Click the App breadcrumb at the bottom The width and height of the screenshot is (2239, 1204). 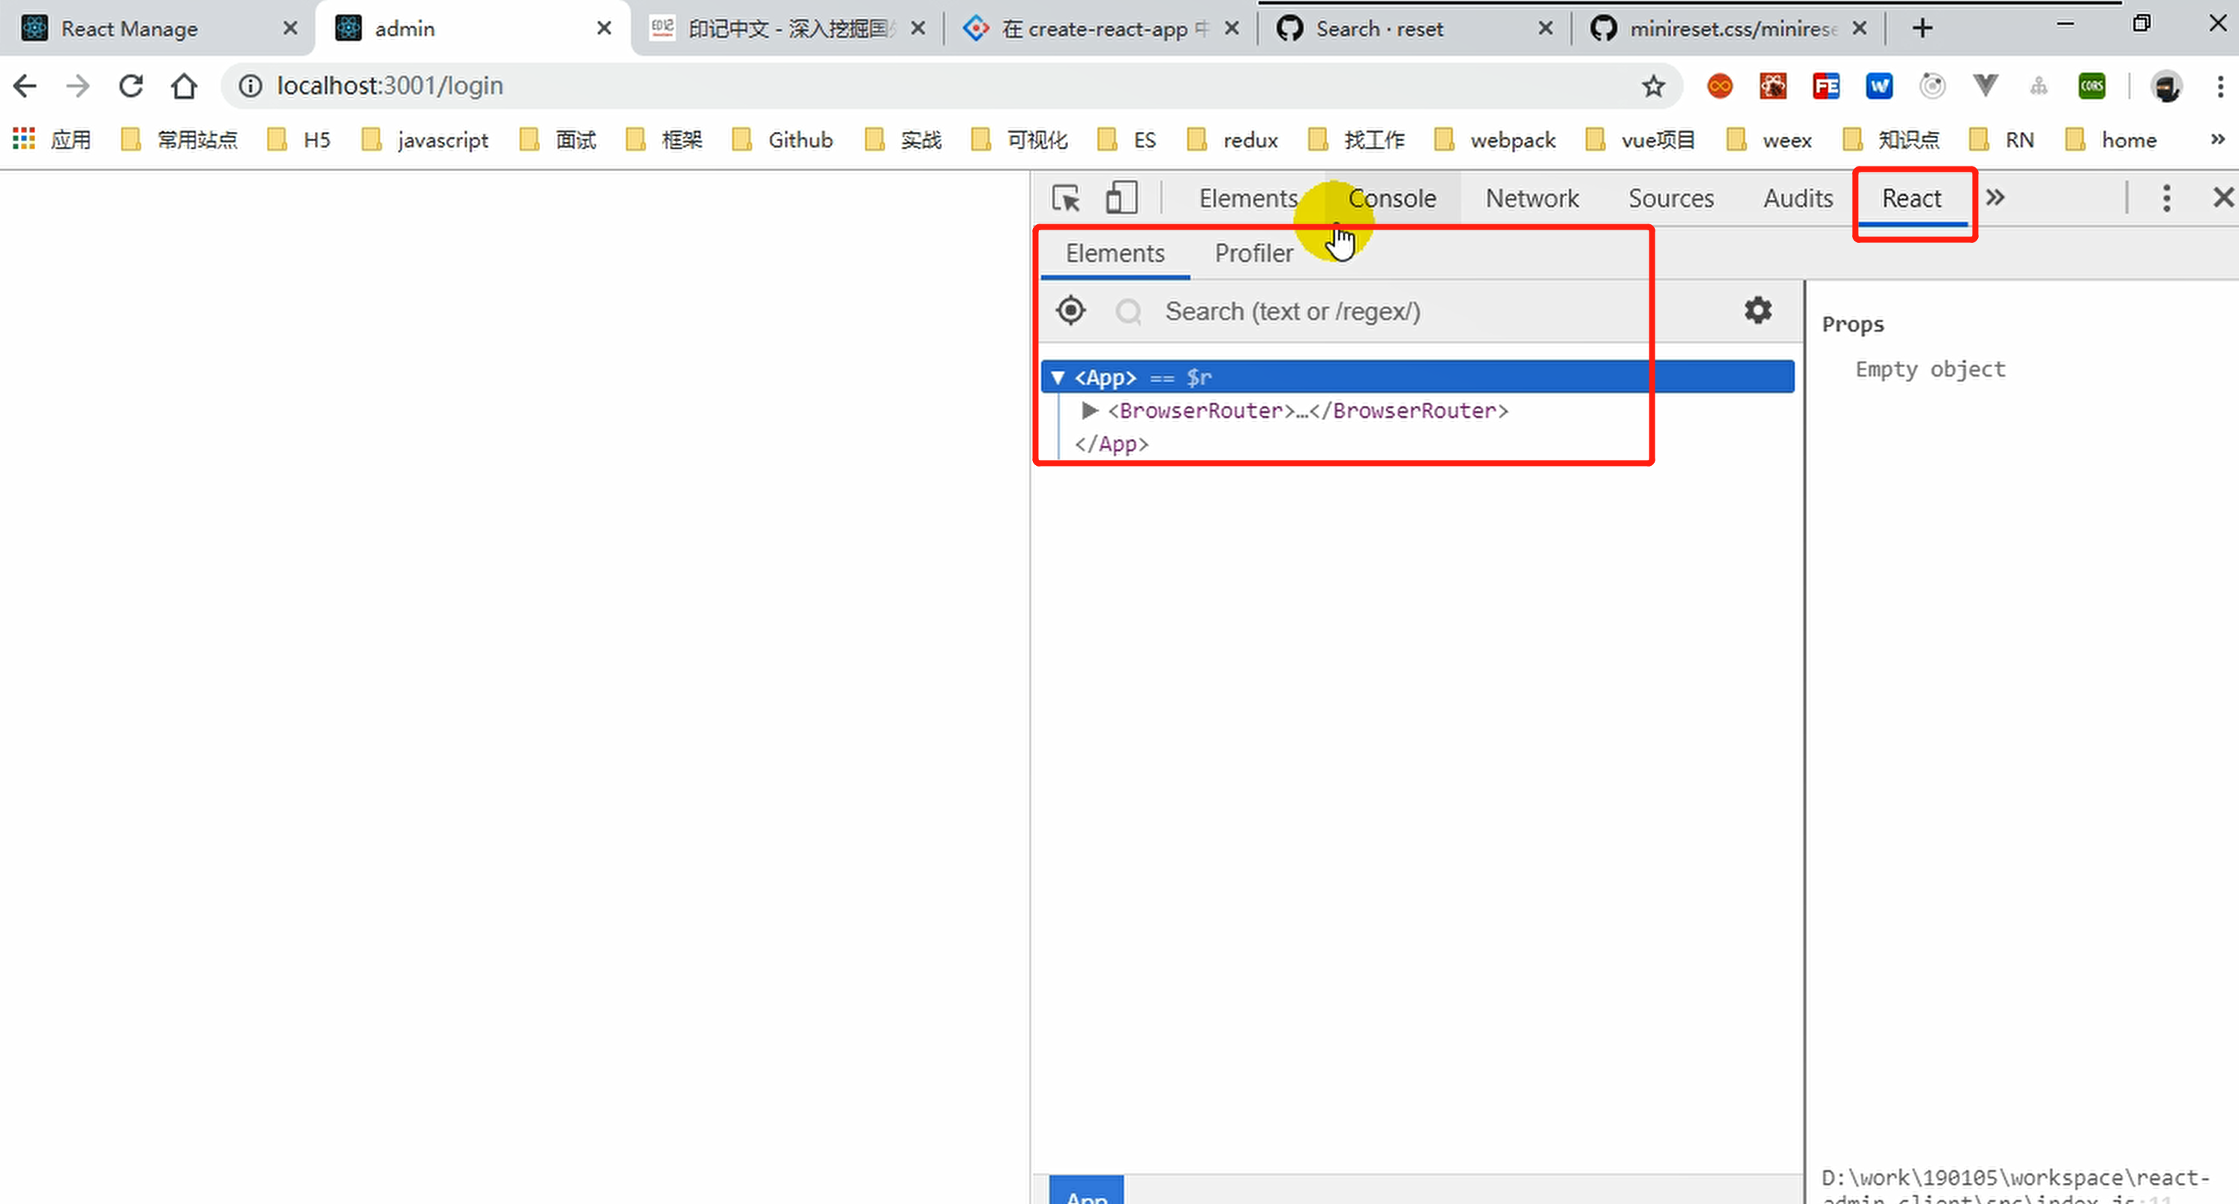[x=1086, y=1193]
